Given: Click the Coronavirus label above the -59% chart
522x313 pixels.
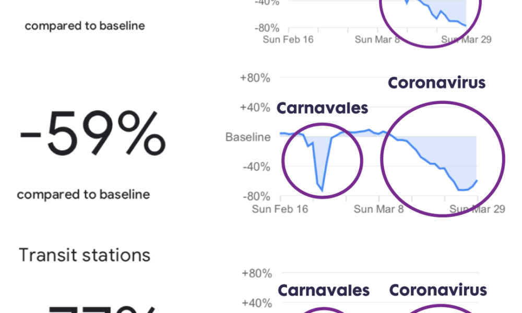Looking at the screenshot, I should (x=437, y=82).
